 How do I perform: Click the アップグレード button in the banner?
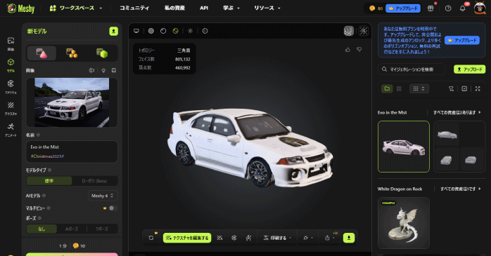pyautogui.click(x=462, y=40)
